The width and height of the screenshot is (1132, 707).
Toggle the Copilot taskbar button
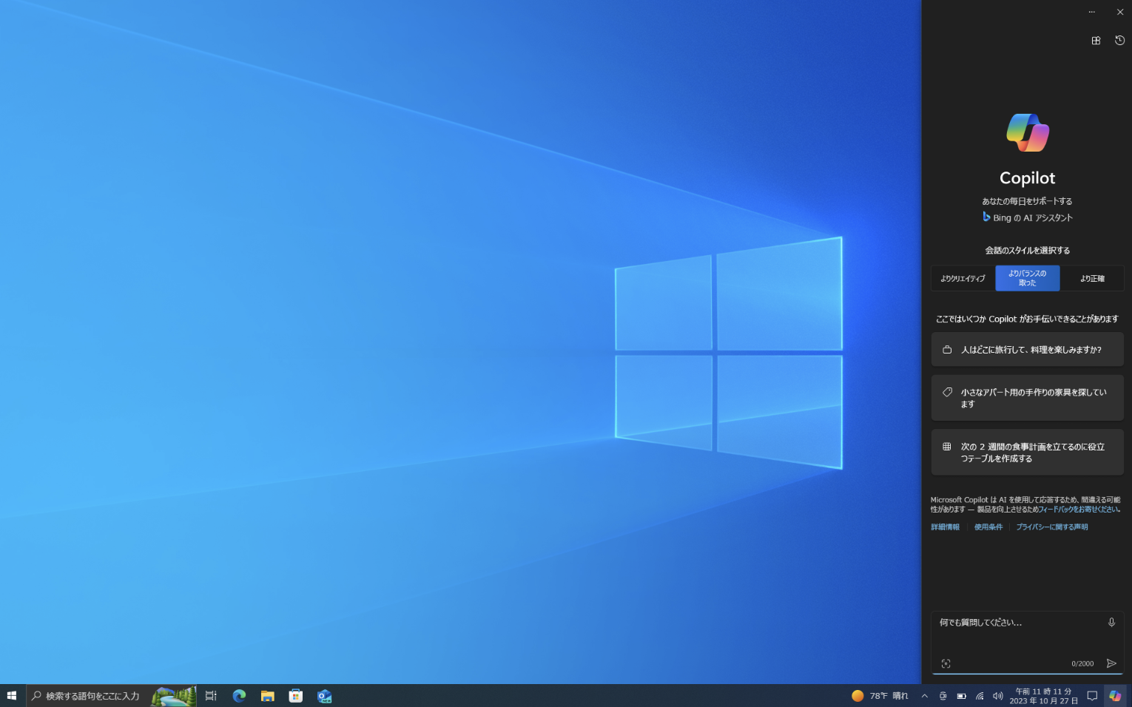click(x=1115, y=696)
